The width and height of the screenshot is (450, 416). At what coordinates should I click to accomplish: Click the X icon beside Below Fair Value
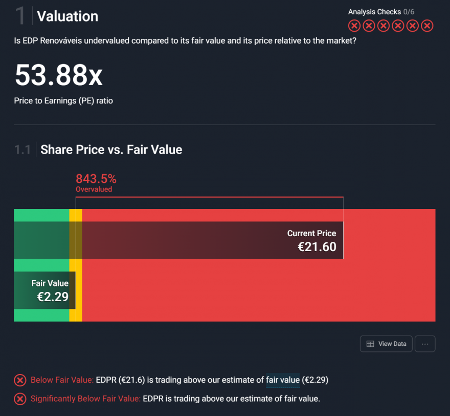point(20,380)
